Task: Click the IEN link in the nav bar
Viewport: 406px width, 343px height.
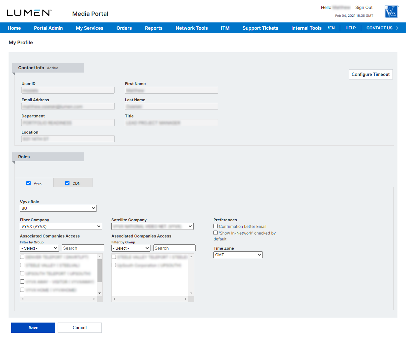Action: (x=331, y=28)
